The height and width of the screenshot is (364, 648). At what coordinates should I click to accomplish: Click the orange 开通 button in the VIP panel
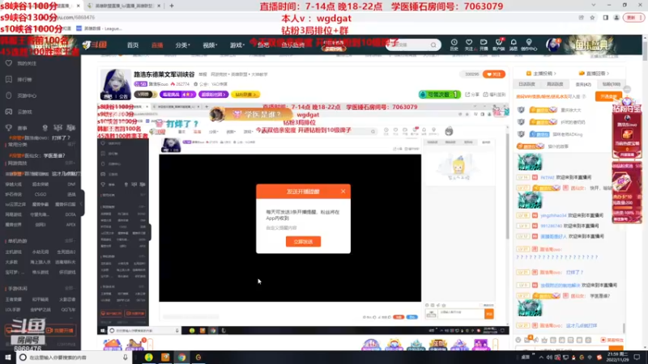click(x=608, y=96)
